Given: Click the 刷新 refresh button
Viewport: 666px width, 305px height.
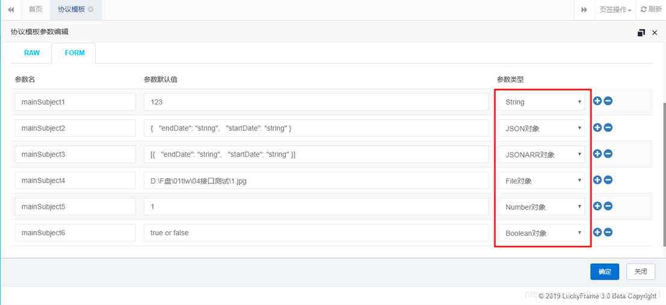Looking at the screenshot, I should click(651, 10).
